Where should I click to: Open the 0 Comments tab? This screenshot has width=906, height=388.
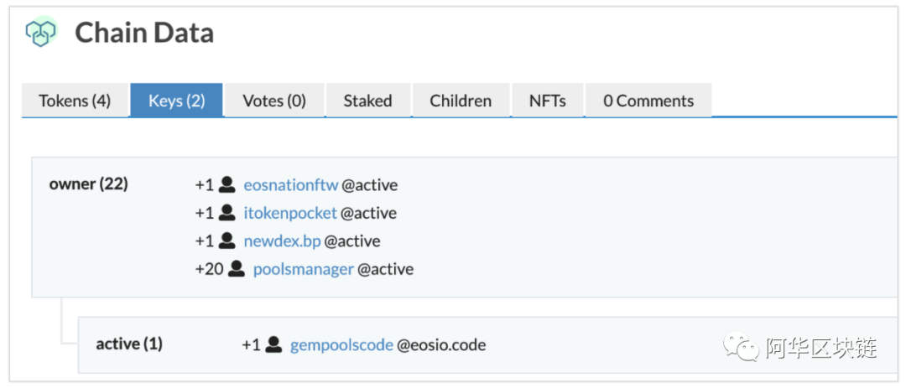pyautogui.click(x=648, y=101)
